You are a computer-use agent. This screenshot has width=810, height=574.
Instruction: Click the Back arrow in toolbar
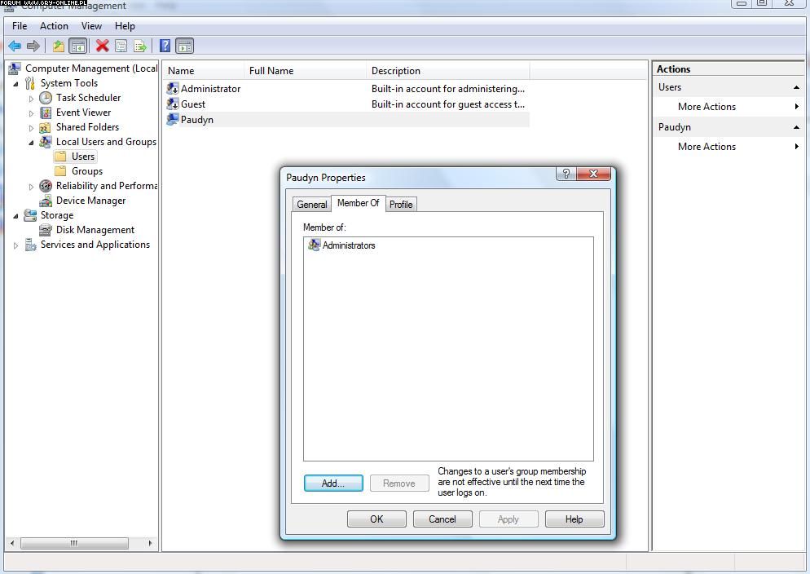point(15,46)
